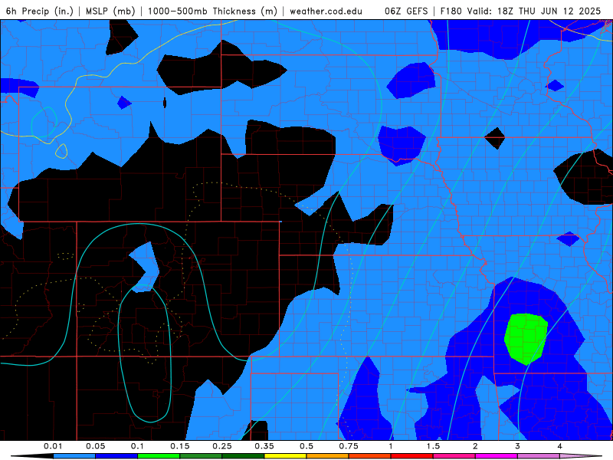Click the "06Z GEFS" model run label
Screen dimensions: 613x460
tap(406, 11)
